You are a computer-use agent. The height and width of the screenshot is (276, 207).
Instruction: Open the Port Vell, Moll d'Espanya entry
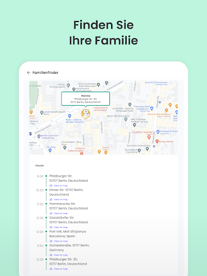coord(67,234)
